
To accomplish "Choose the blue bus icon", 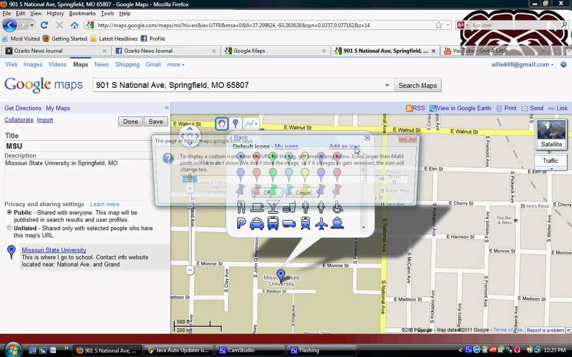I will coord(273,223).
